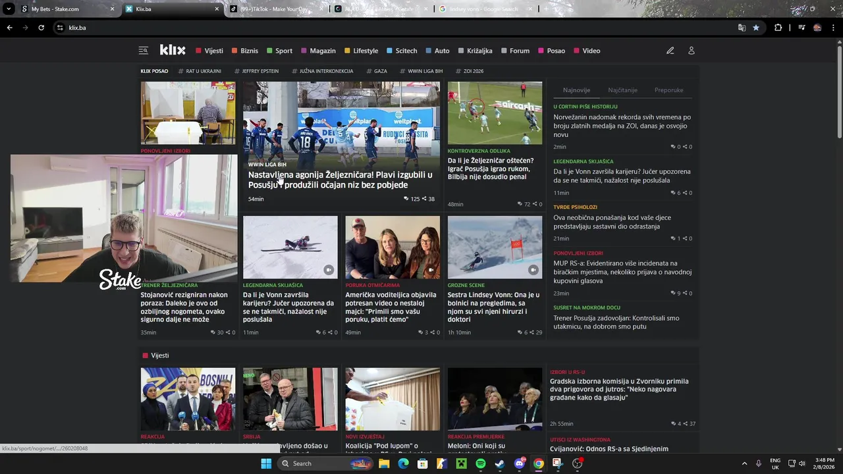
Task: Open RAT U UKRAJINI hashtag topic
Action: pos(200,71)
